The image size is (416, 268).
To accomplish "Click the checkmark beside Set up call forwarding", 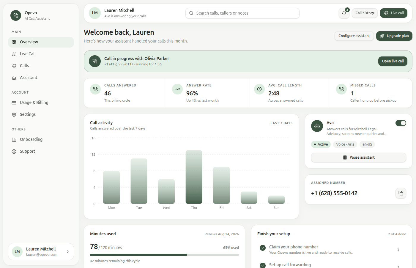I will (263, 265).
